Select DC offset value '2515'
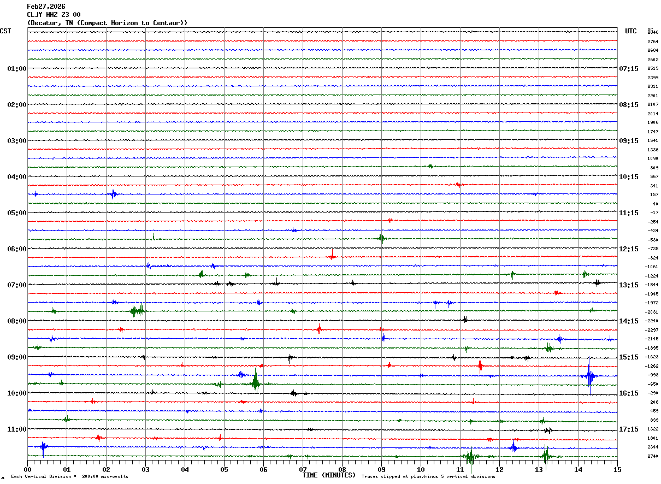Screen dimensions: 661x484 pos(653,69)
